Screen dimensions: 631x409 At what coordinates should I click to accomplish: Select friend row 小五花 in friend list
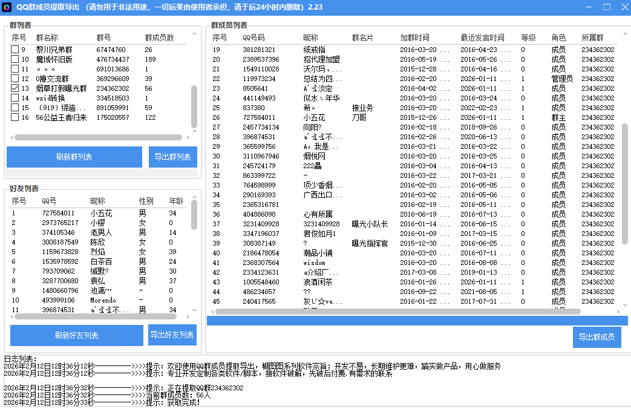pos(101,213)
